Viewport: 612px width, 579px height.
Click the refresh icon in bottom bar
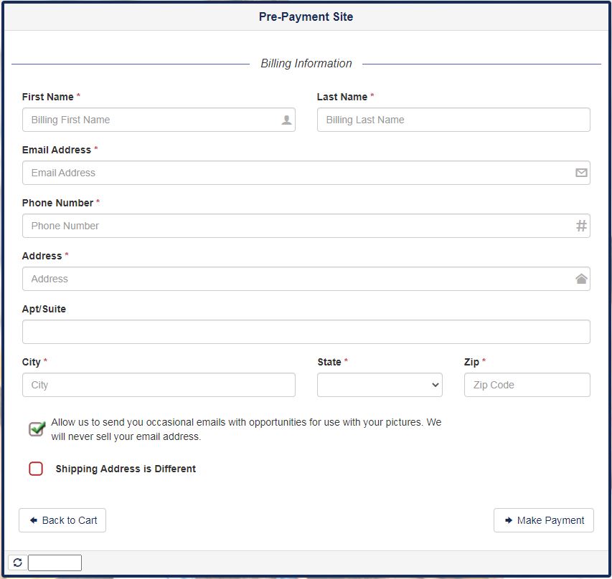click(18, 563)
